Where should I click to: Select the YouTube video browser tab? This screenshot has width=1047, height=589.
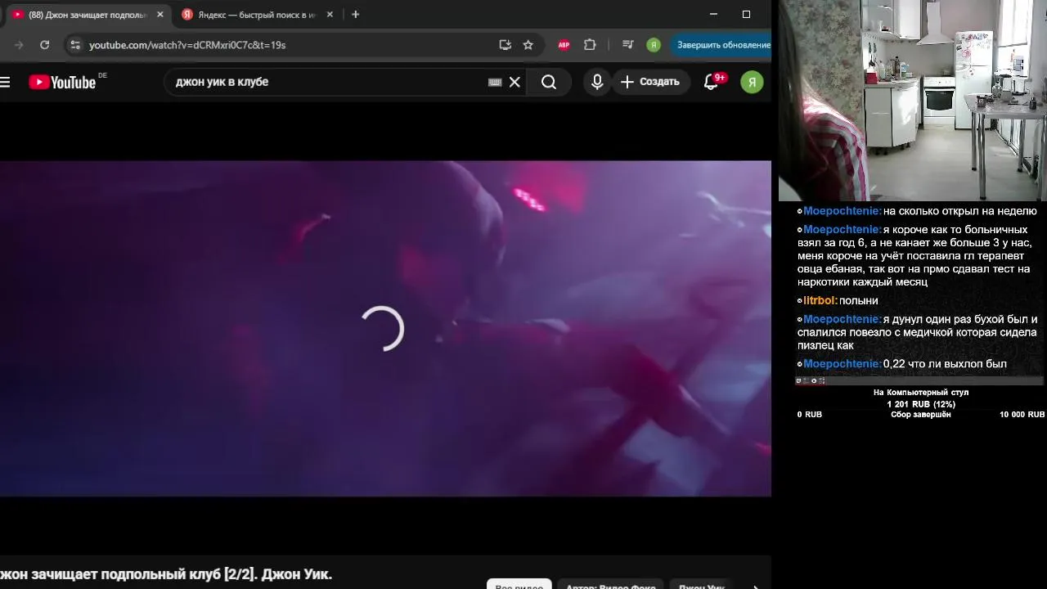(86, 15)
